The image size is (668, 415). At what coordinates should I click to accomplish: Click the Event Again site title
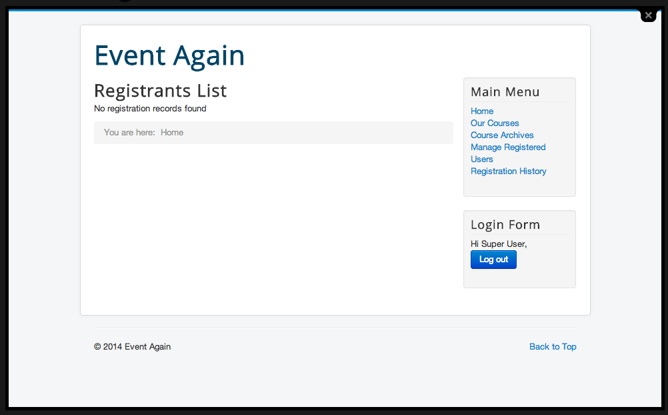pos(169,55)
